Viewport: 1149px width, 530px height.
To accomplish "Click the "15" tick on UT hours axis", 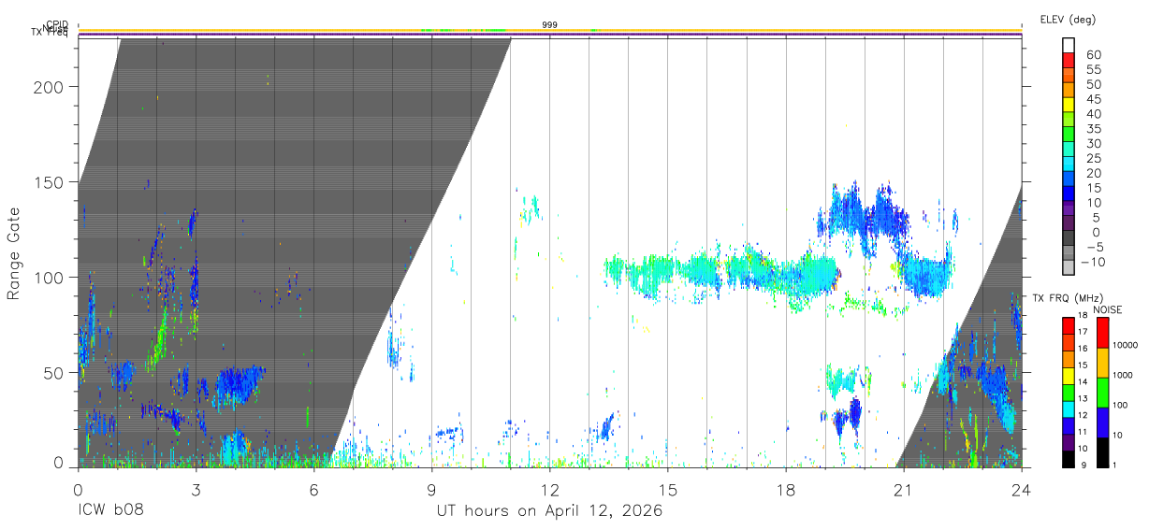I will [667, 488].
